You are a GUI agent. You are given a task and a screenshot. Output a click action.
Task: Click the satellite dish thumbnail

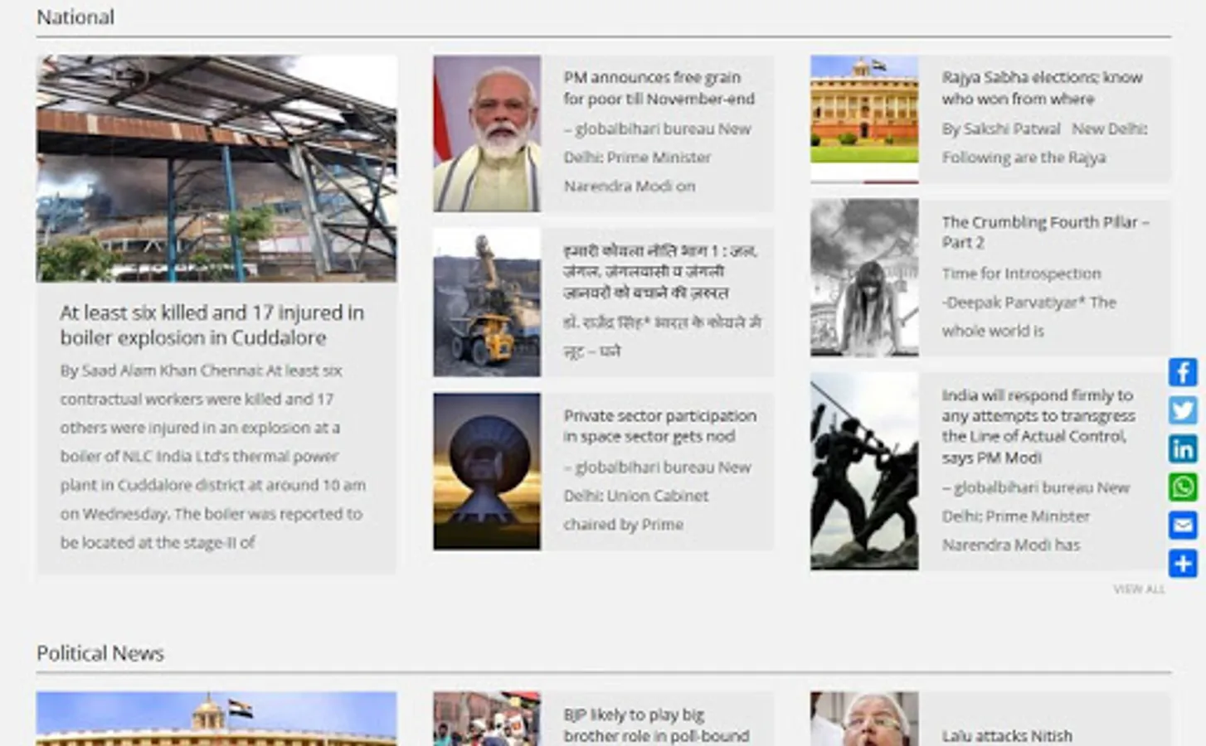pos(487,472)
